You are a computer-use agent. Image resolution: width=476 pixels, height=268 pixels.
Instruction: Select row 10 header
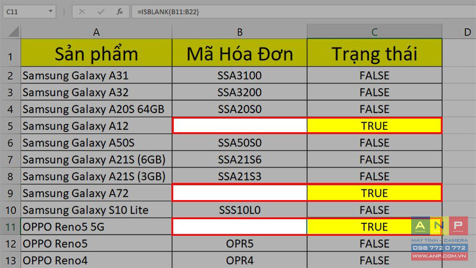click(10, 210)
